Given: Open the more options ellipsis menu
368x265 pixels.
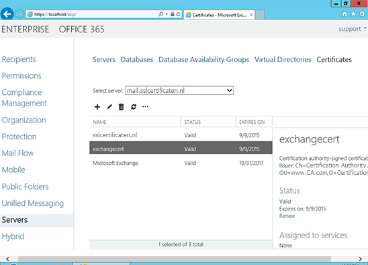Looking at the screenshot, I should pos(145,107).
